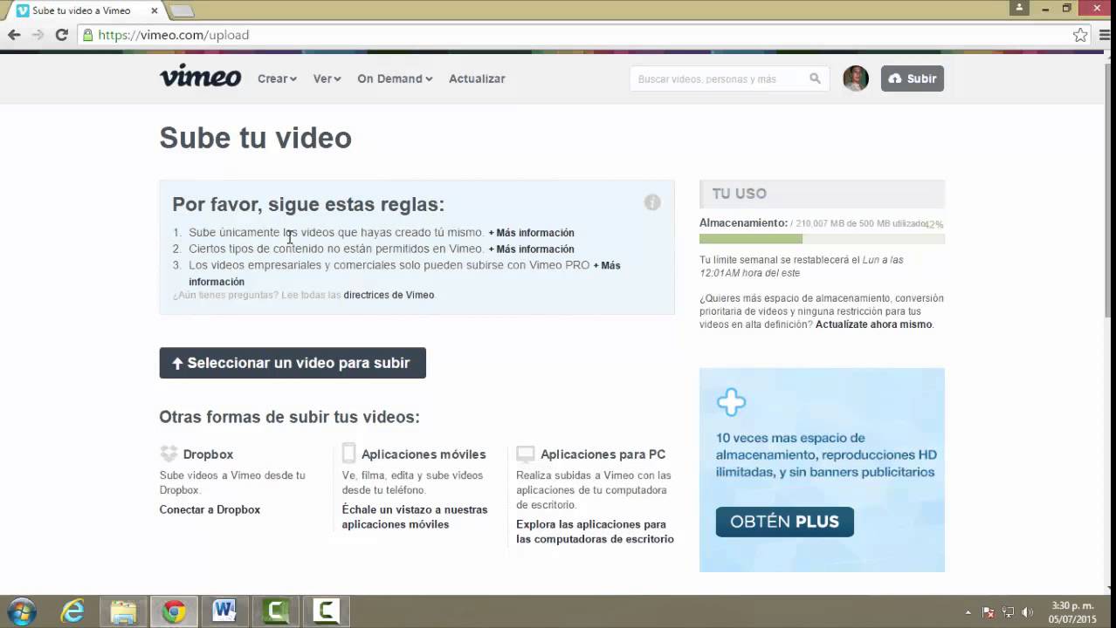Open Échale un vistazo a nuestras aplicaciones móviles
Screen dimensions: 1116x628
(x=415, y=516)
